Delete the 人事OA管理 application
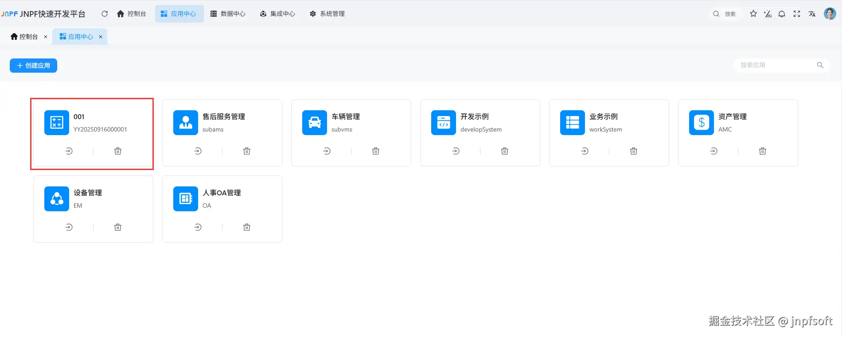The height and width of the screenshot is (337, 842). coord(247,227)
